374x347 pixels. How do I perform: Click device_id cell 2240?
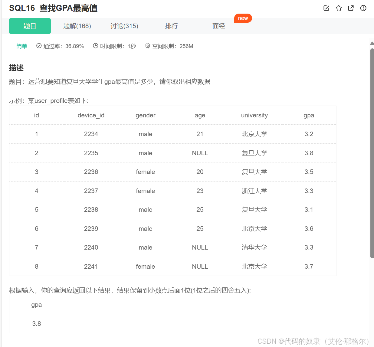91,247
